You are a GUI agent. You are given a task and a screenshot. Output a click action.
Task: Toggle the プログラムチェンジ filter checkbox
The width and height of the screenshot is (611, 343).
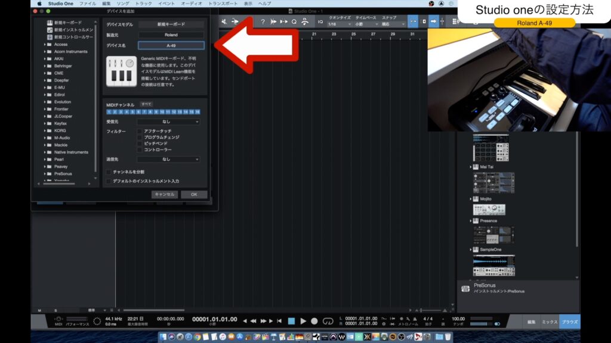point(140,138)
